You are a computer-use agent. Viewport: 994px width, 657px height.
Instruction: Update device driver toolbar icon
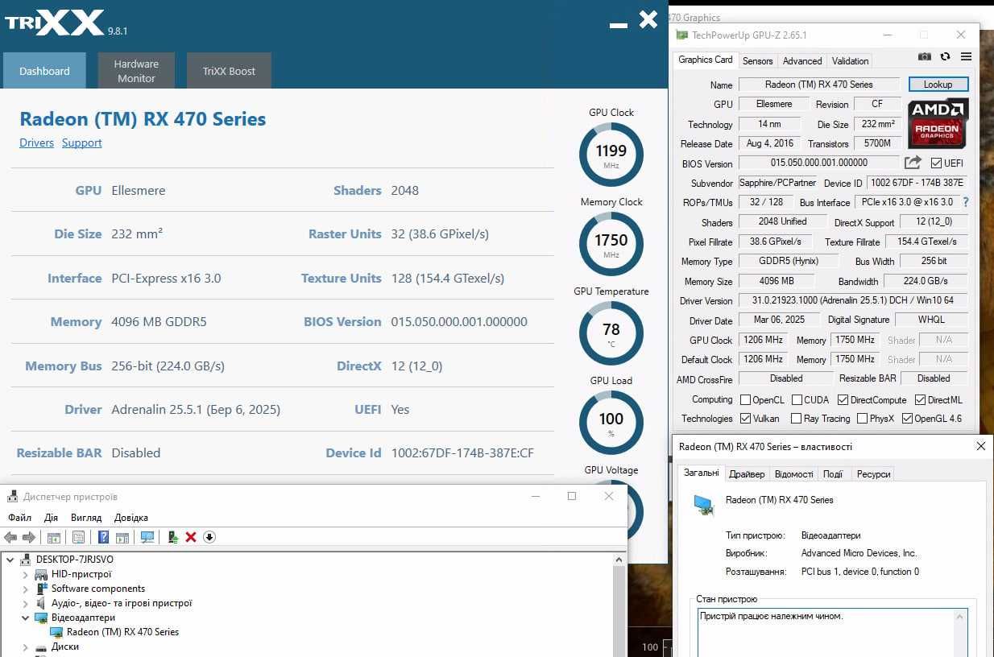click(172, 537)
